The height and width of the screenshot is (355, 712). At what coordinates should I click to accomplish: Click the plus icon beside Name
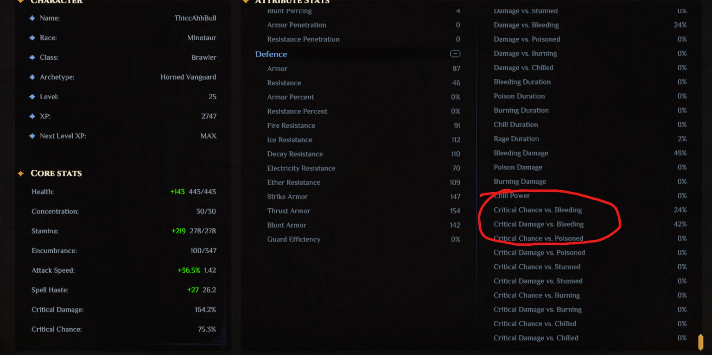click(32, 18)
